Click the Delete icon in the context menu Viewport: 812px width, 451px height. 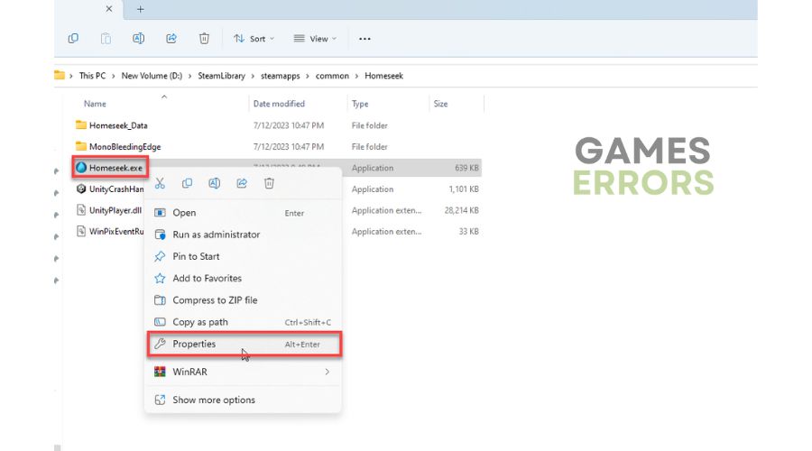coord(269,183)
